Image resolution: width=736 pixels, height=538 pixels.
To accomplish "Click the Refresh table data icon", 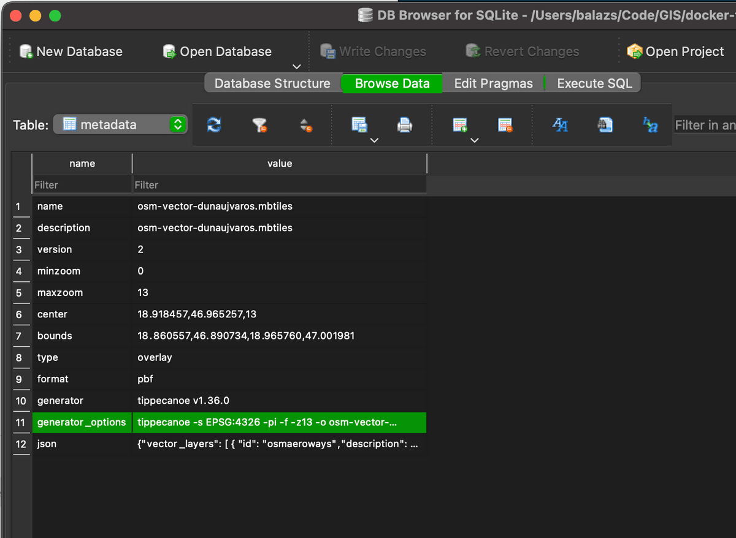I will [214, 125].
